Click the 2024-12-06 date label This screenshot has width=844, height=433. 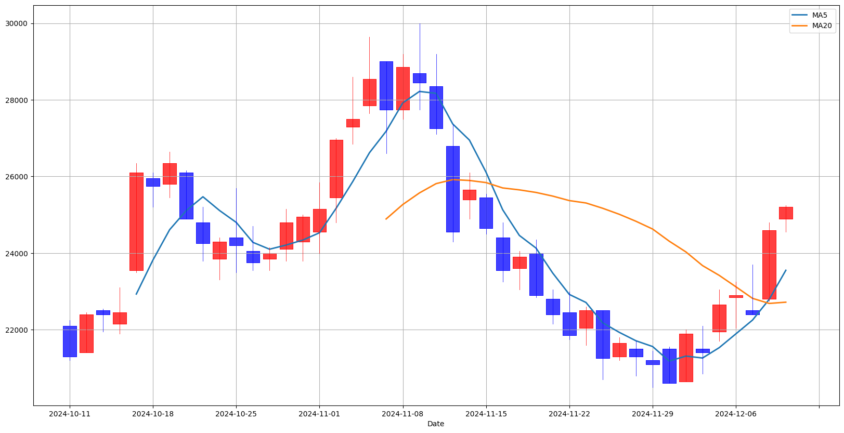[736, 414]
